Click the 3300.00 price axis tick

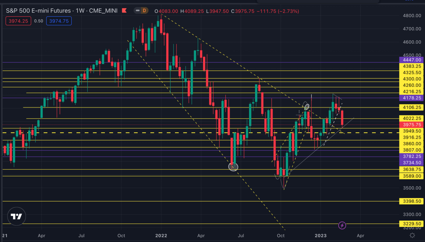click(411, 214)
